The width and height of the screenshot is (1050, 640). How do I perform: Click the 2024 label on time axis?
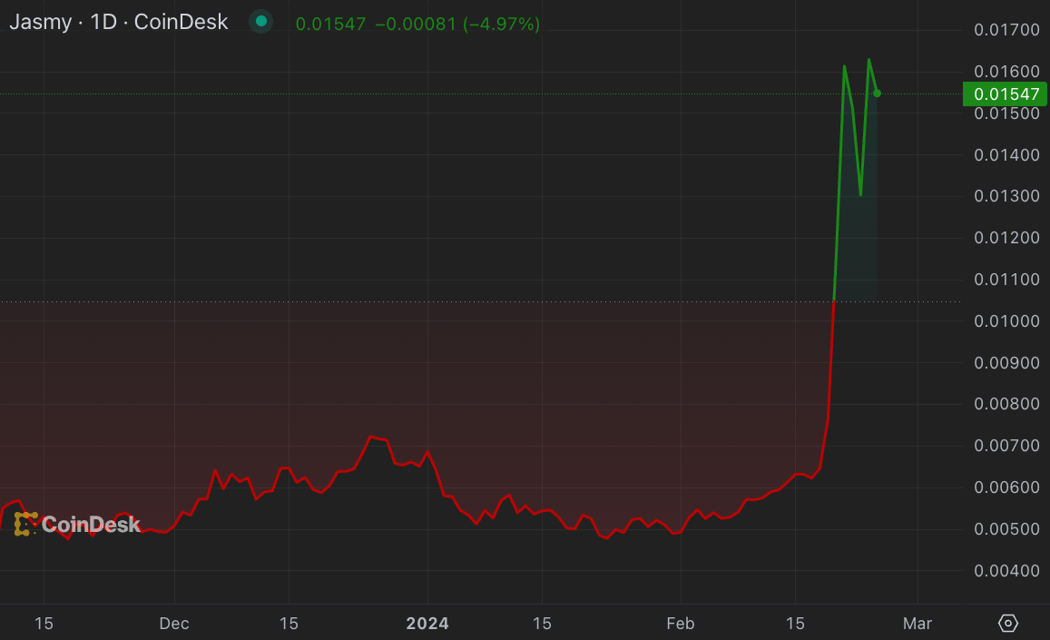point(427,624)
